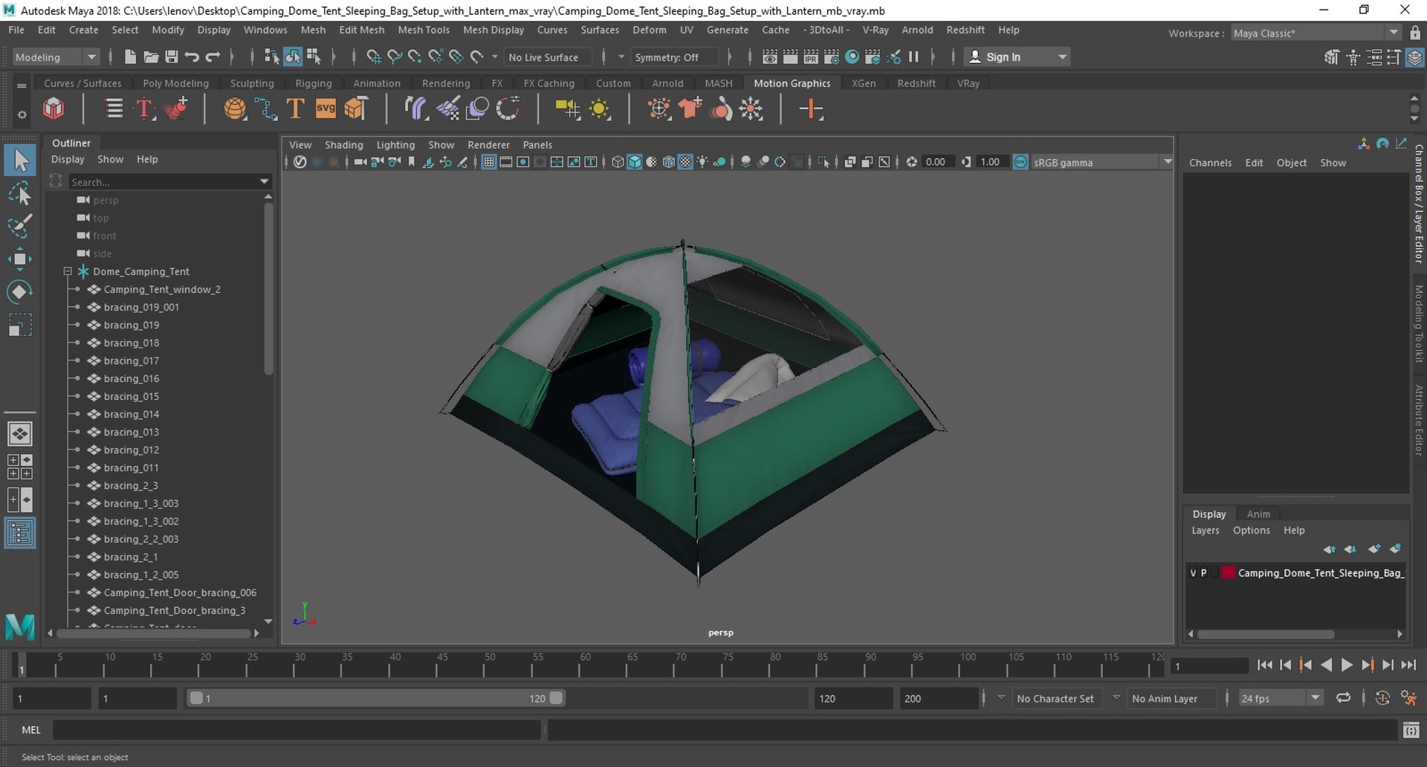
Task: Choose the Rotate tool in toolbox
Action: [20, 291]
